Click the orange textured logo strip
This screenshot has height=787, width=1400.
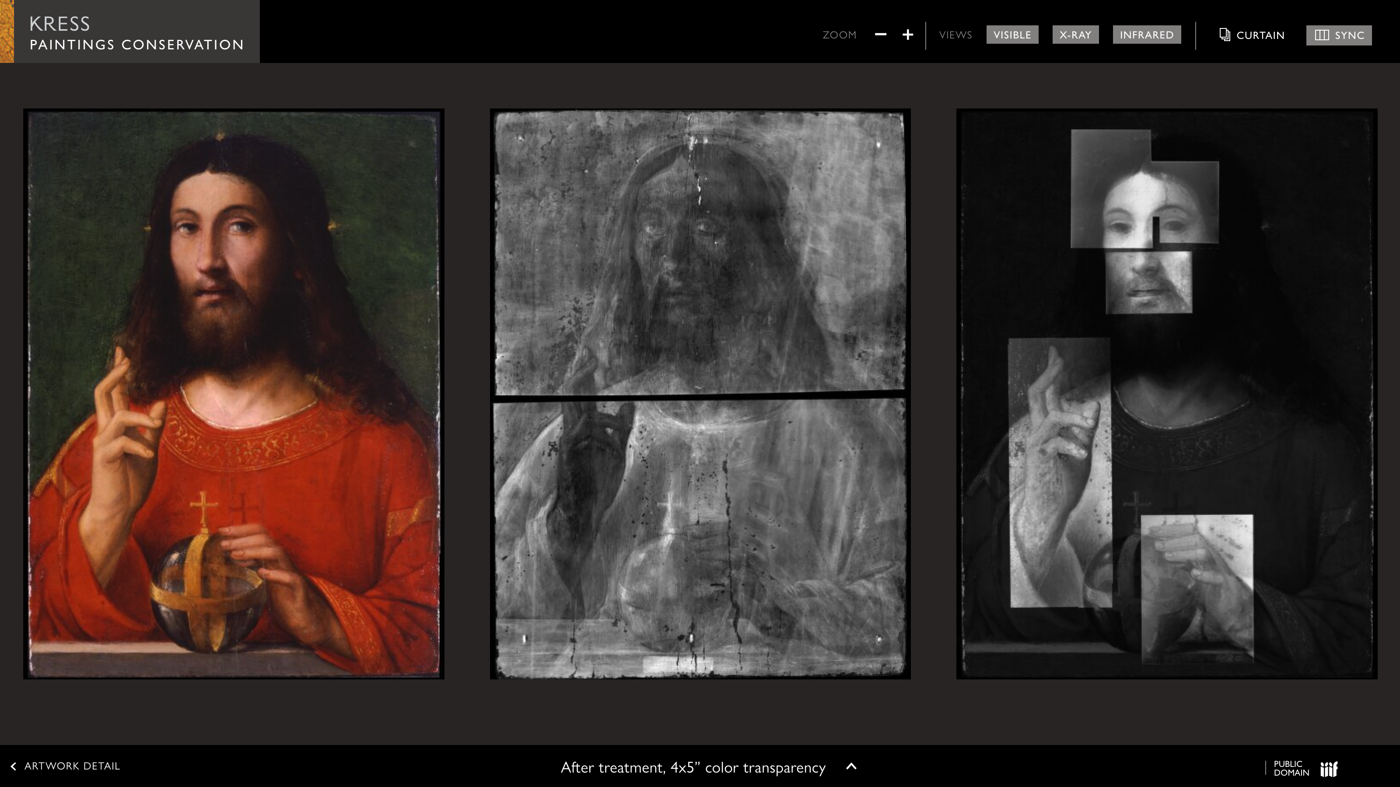(7, 31)
